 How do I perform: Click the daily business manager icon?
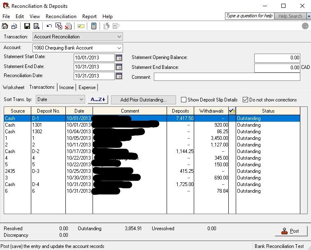click(x=14, y=26)
